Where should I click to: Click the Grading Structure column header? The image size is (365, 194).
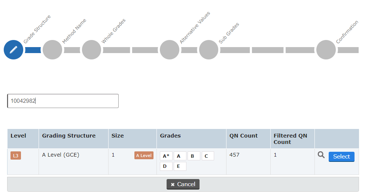[69, 136]
